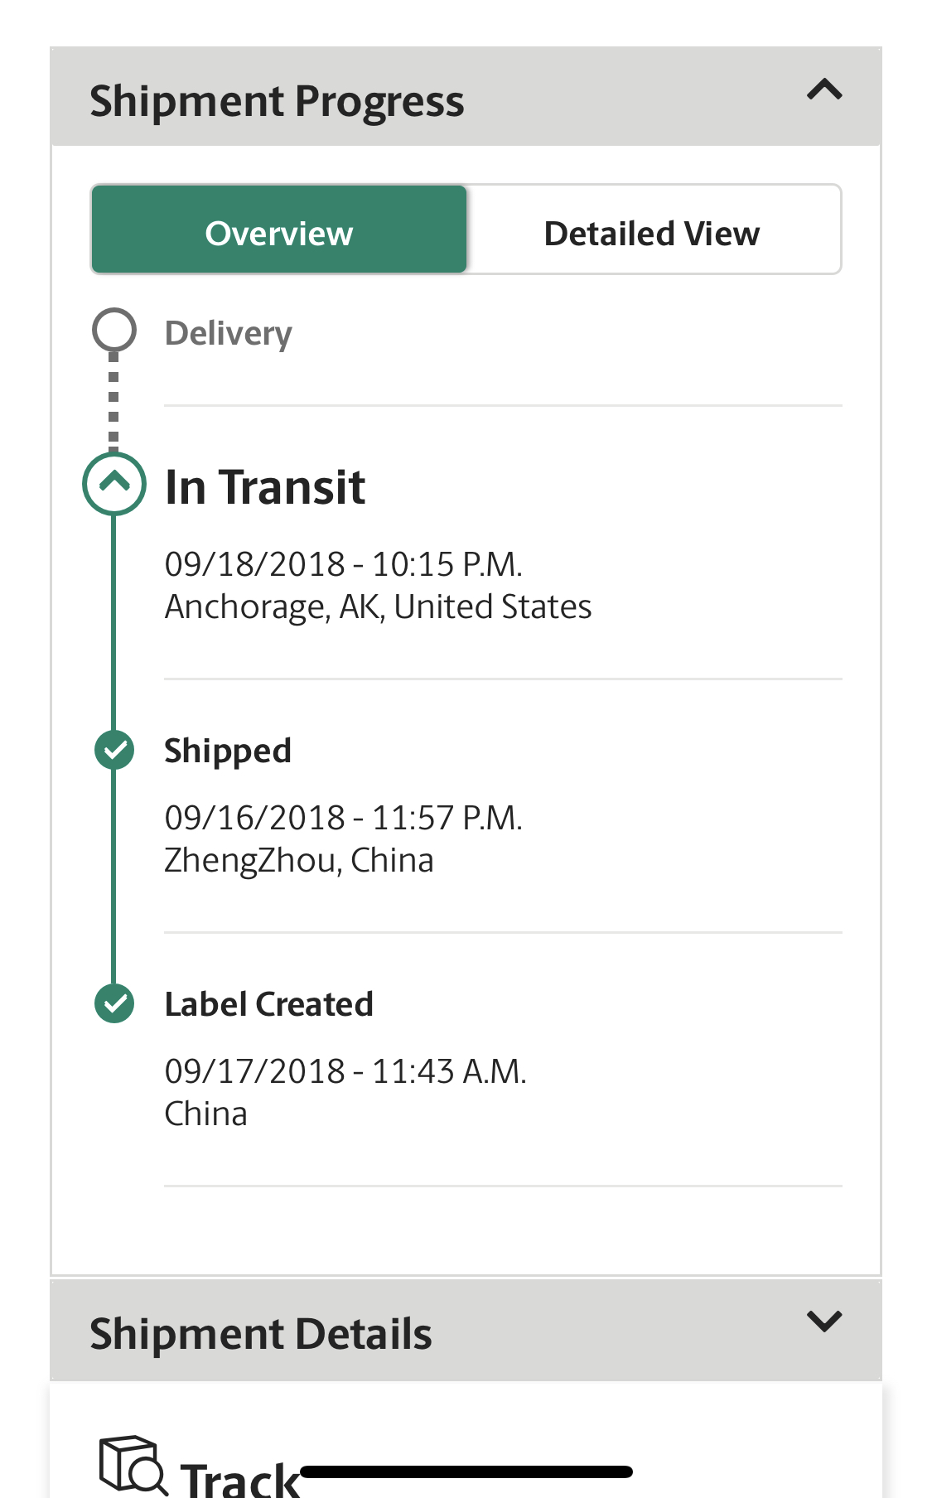Tap the Delivery step label
The width and height of the screenshot is (932, 1498).
229,334
